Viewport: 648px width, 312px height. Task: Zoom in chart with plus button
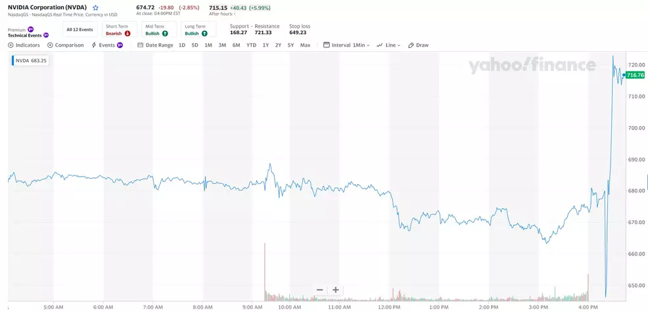pos(335,290)
